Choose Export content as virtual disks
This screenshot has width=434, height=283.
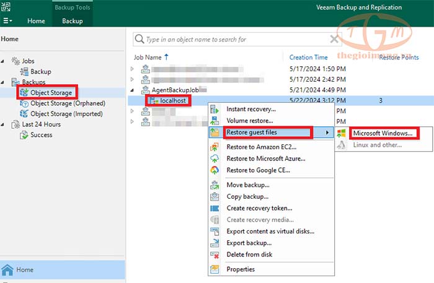(x=270, y=232)
